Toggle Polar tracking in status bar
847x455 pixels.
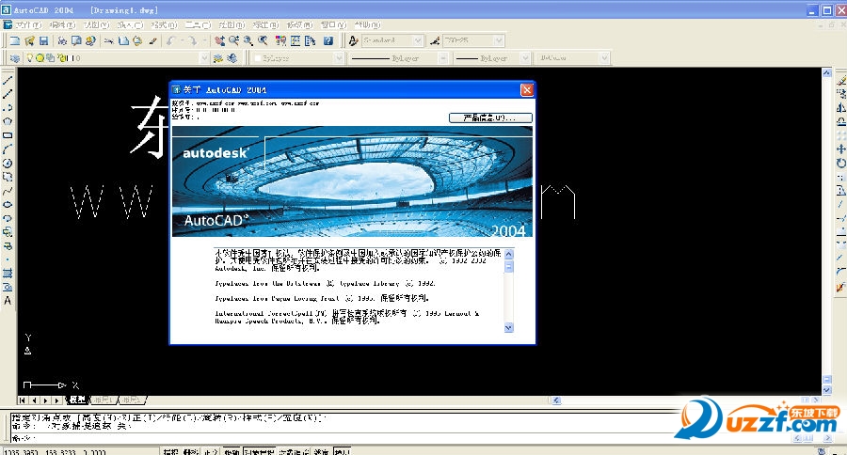click(232, 451)
